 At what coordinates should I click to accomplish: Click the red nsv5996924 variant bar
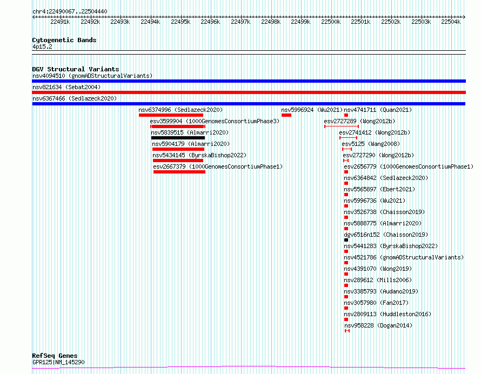[x=286, y=115]
